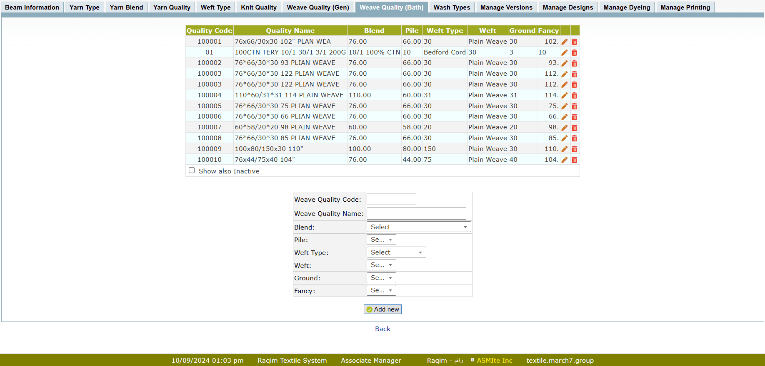Expand the Weft Type select box
This screenshot has width=765, height=366.
[396, 252]
